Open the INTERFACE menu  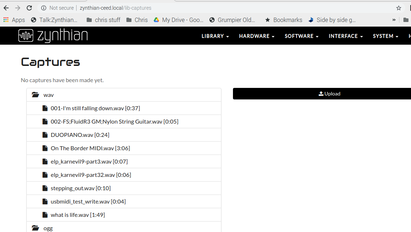(345, 36)
